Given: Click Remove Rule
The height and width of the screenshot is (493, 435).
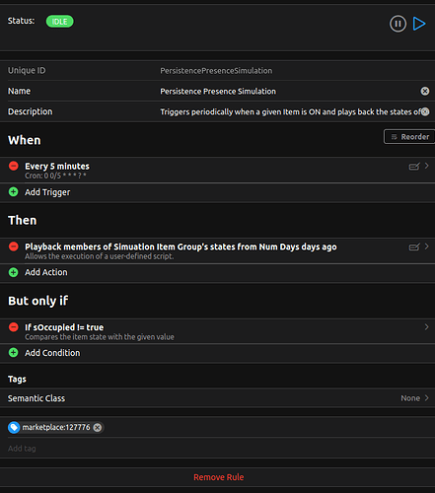Looking at the screenshot, I should (x=218, y=477).
